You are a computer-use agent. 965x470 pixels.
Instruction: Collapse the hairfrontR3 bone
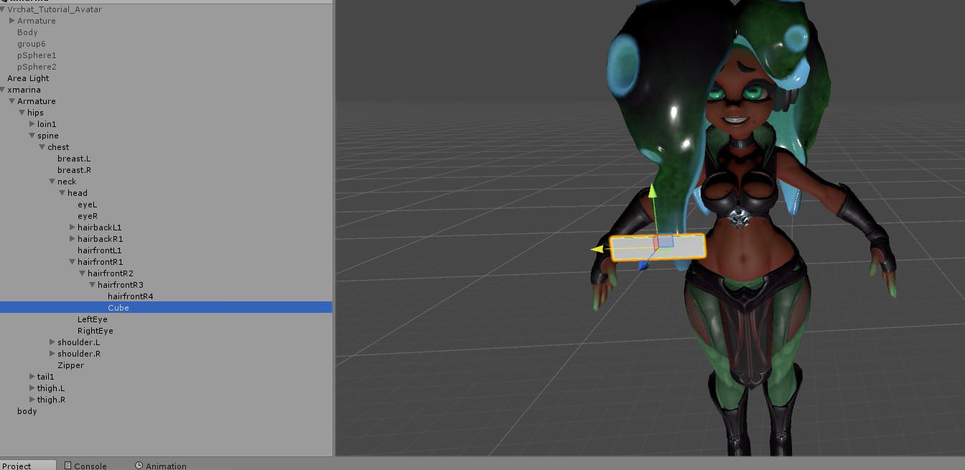point(93,285)
